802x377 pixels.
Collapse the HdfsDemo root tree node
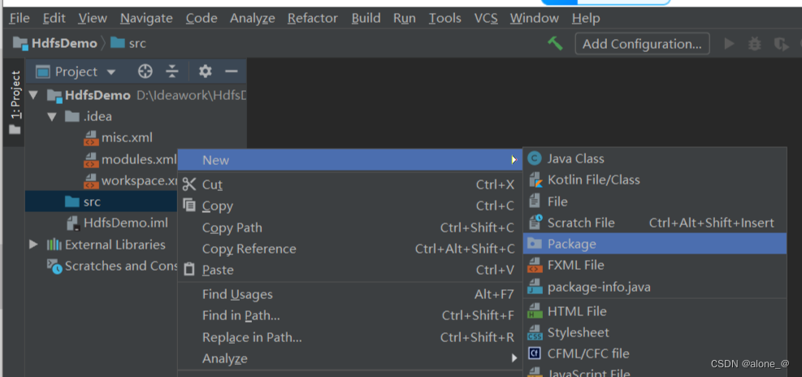pos(34,95)
